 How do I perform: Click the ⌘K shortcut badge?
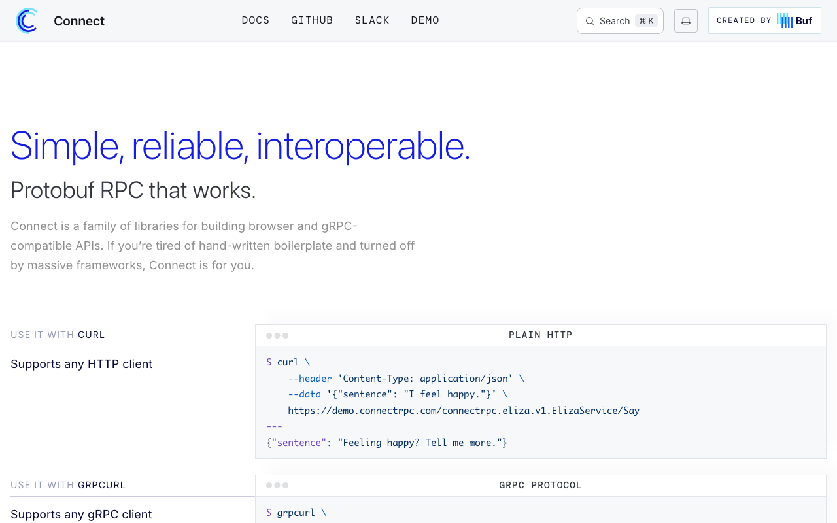coord(646,21)
